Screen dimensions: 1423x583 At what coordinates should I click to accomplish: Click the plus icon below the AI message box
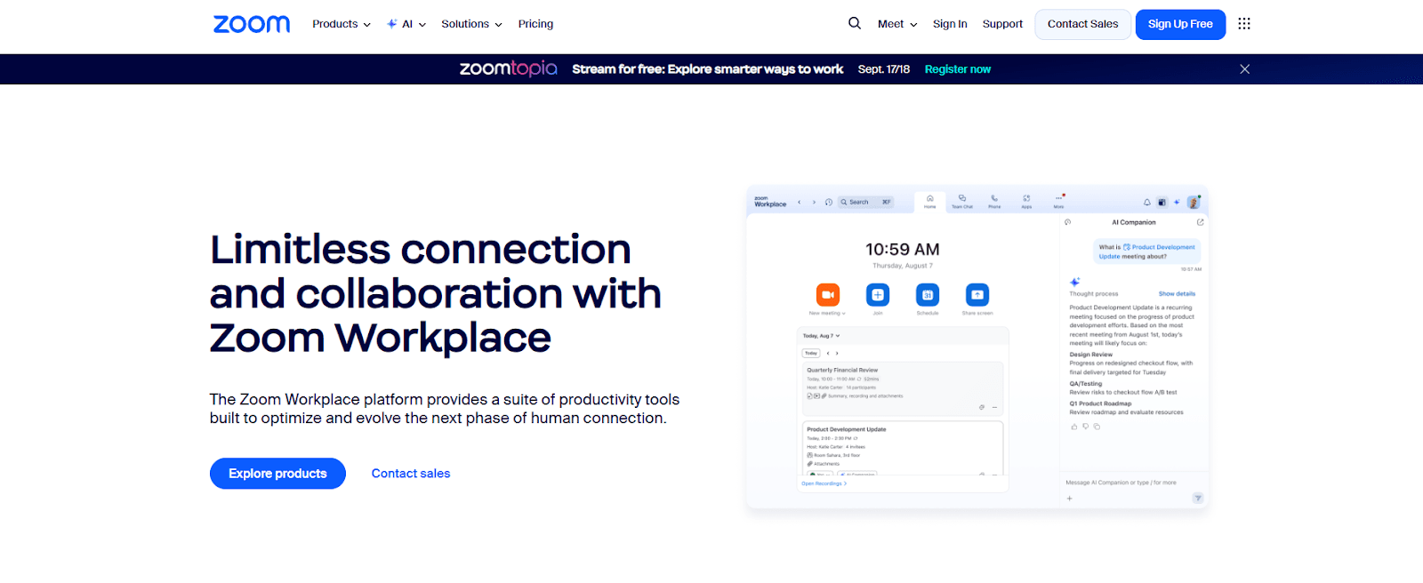pos(1070,499)
